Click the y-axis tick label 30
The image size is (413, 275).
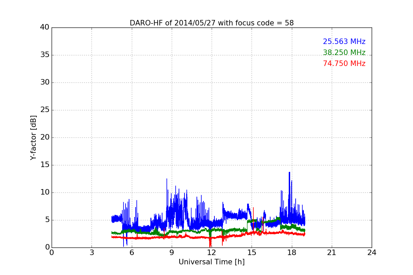pyautogui.click(x=44, y=82)
